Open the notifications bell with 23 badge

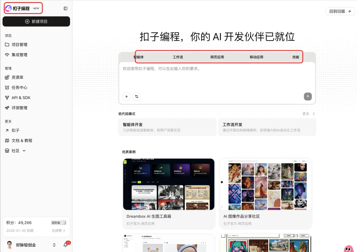66,245
